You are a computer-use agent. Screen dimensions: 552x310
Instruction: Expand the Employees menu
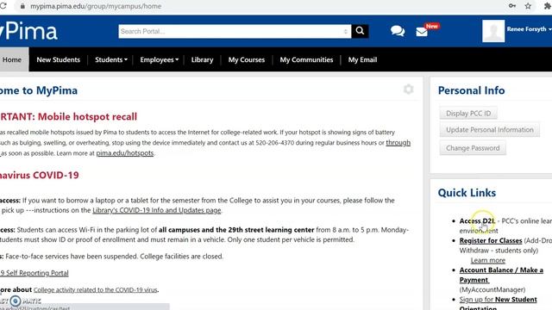(159, 59)
